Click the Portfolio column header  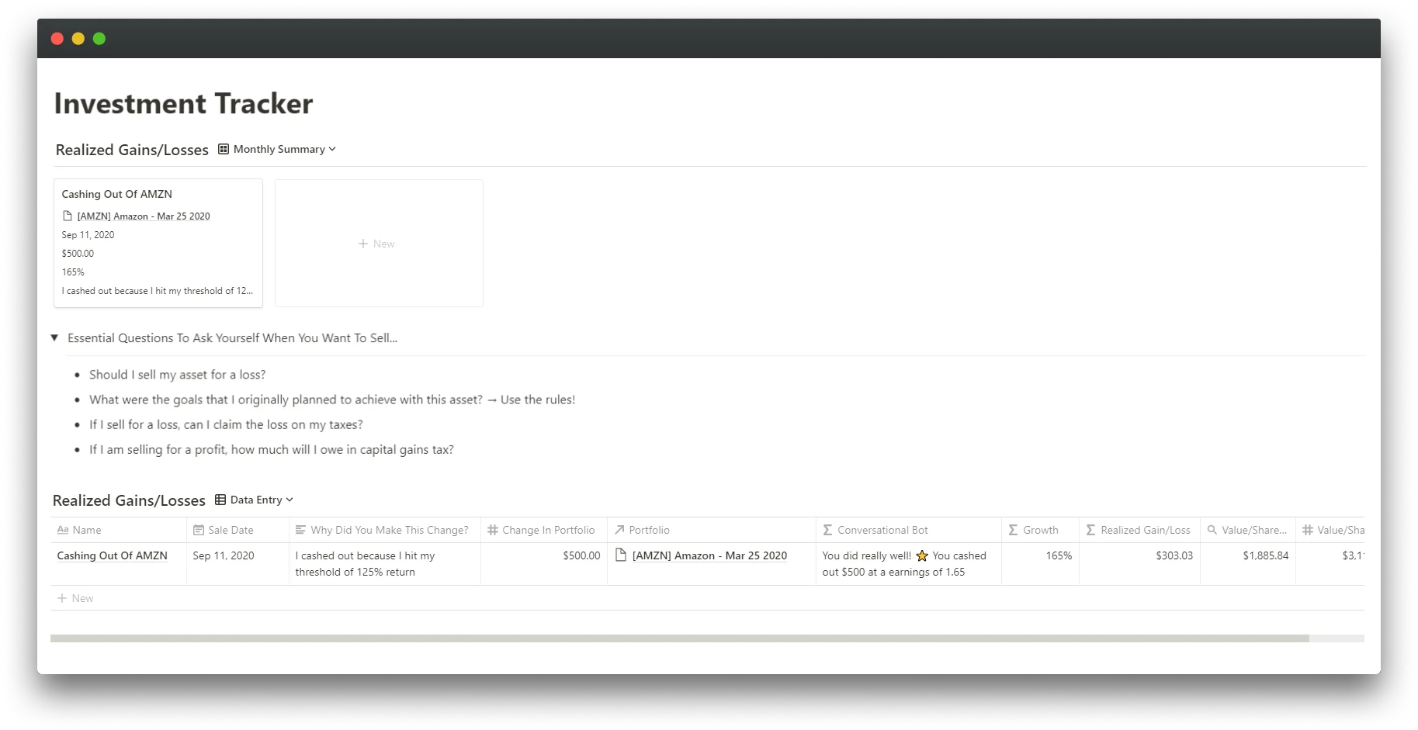click(x=712, y=530)
